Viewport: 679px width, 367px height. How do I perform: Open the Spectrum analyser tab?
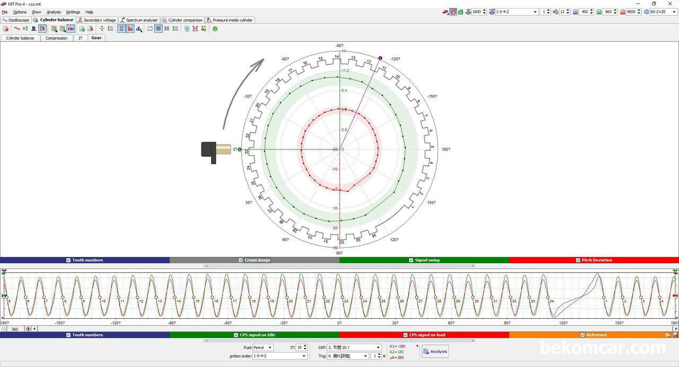coord(139,20)
